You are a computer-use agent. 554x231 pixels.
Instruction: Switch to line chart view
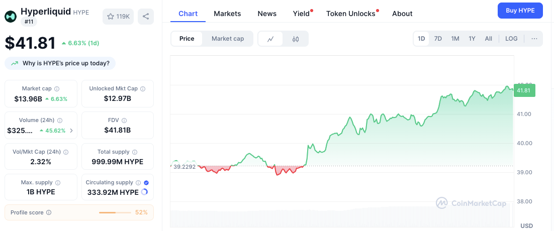tap(270, 39)
